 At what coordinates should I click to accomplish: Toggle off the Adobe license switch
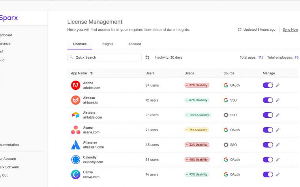coord(268,85)
